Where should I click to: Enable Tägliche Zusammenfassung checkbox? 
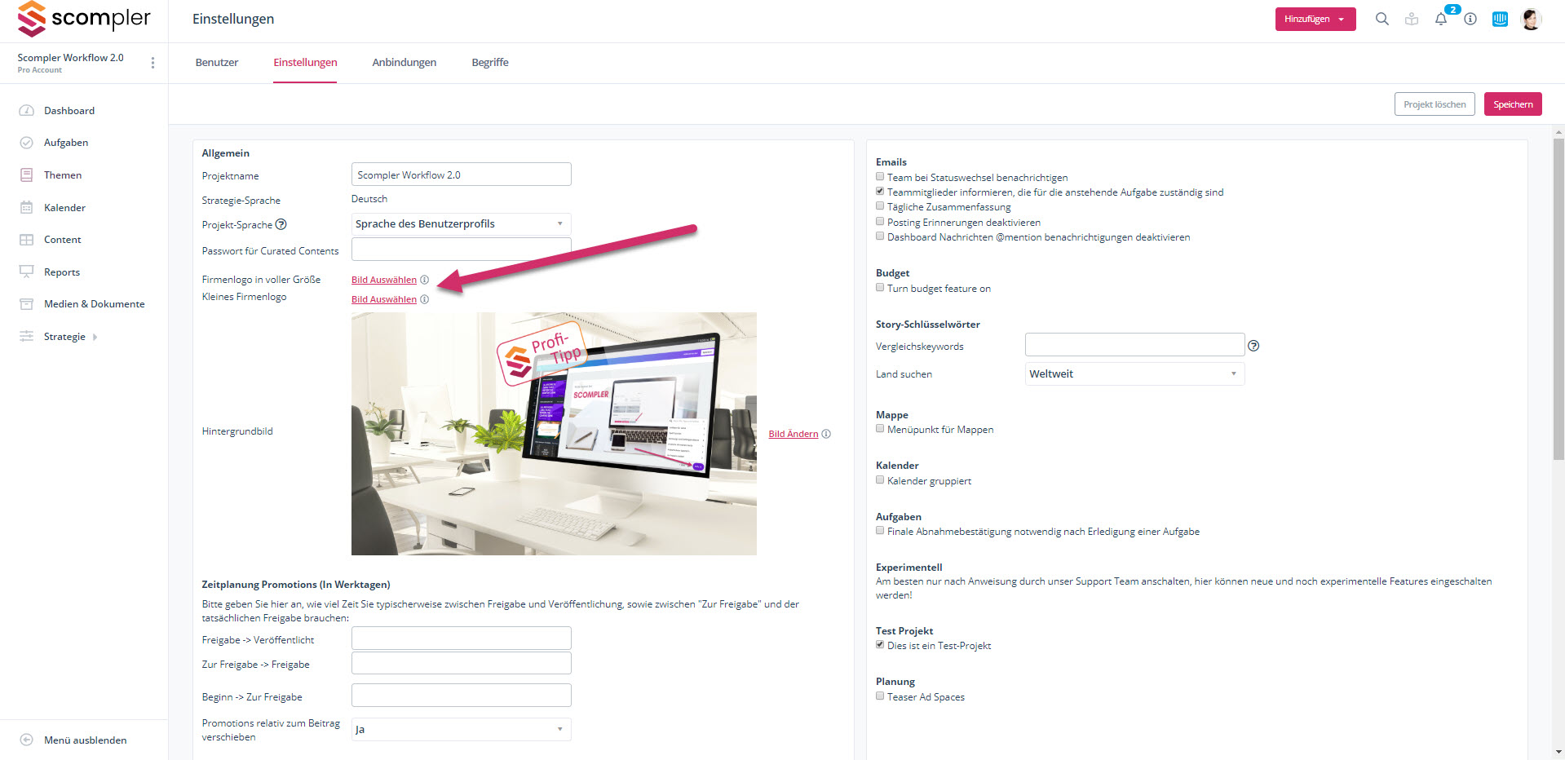point(880,206)
